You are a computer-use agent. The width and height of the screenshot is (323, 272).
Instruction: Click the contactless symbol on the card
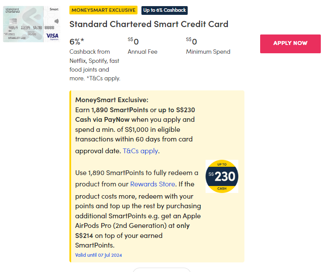point(56,21)
